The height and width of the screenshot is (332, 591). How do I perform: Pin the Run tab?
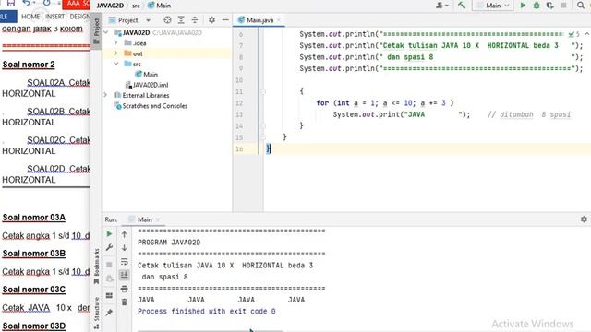coord(109,312)
